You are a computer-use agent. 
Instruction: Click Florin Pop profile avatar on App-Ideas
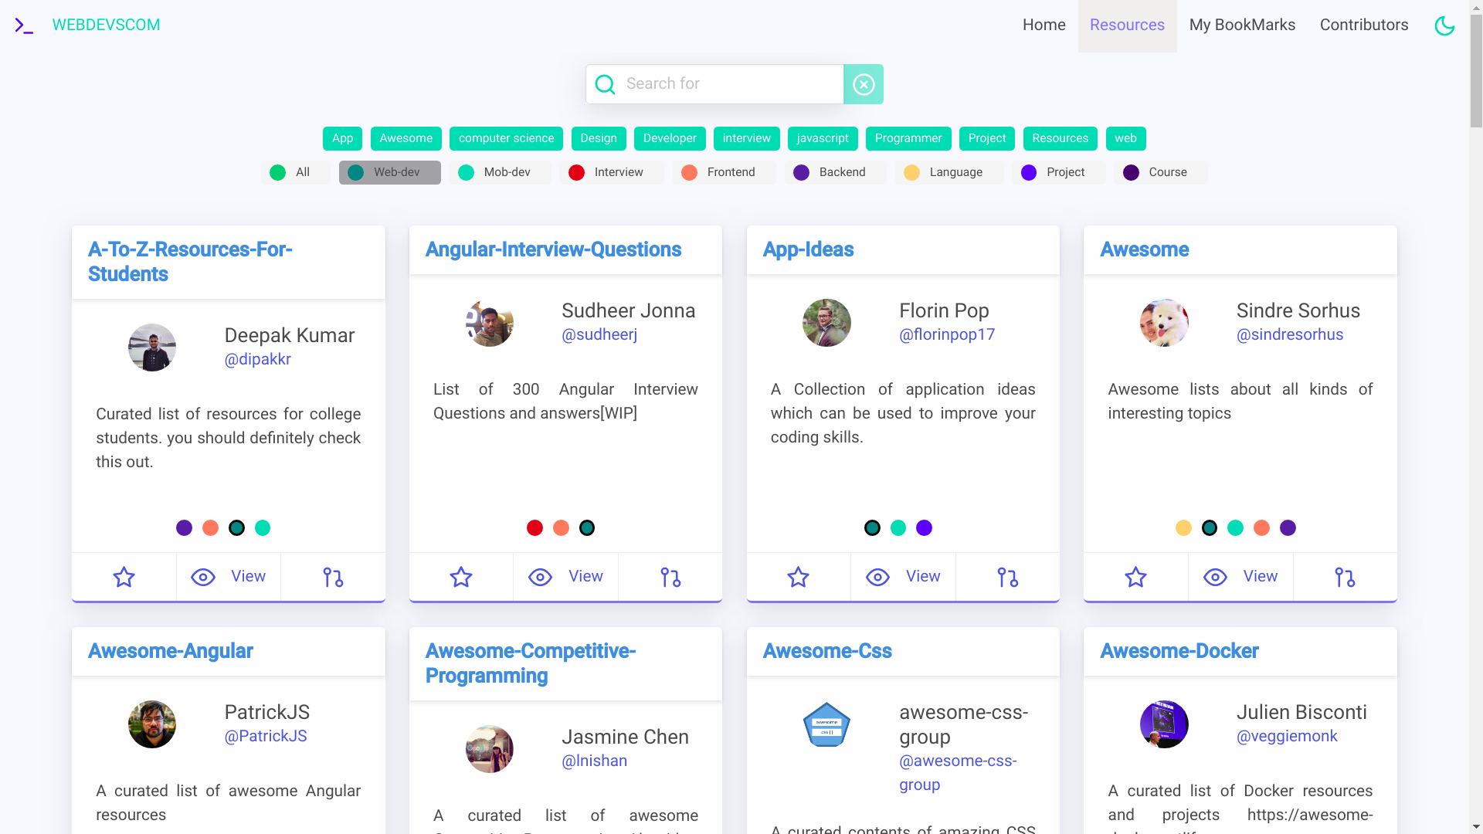point(826,322)
